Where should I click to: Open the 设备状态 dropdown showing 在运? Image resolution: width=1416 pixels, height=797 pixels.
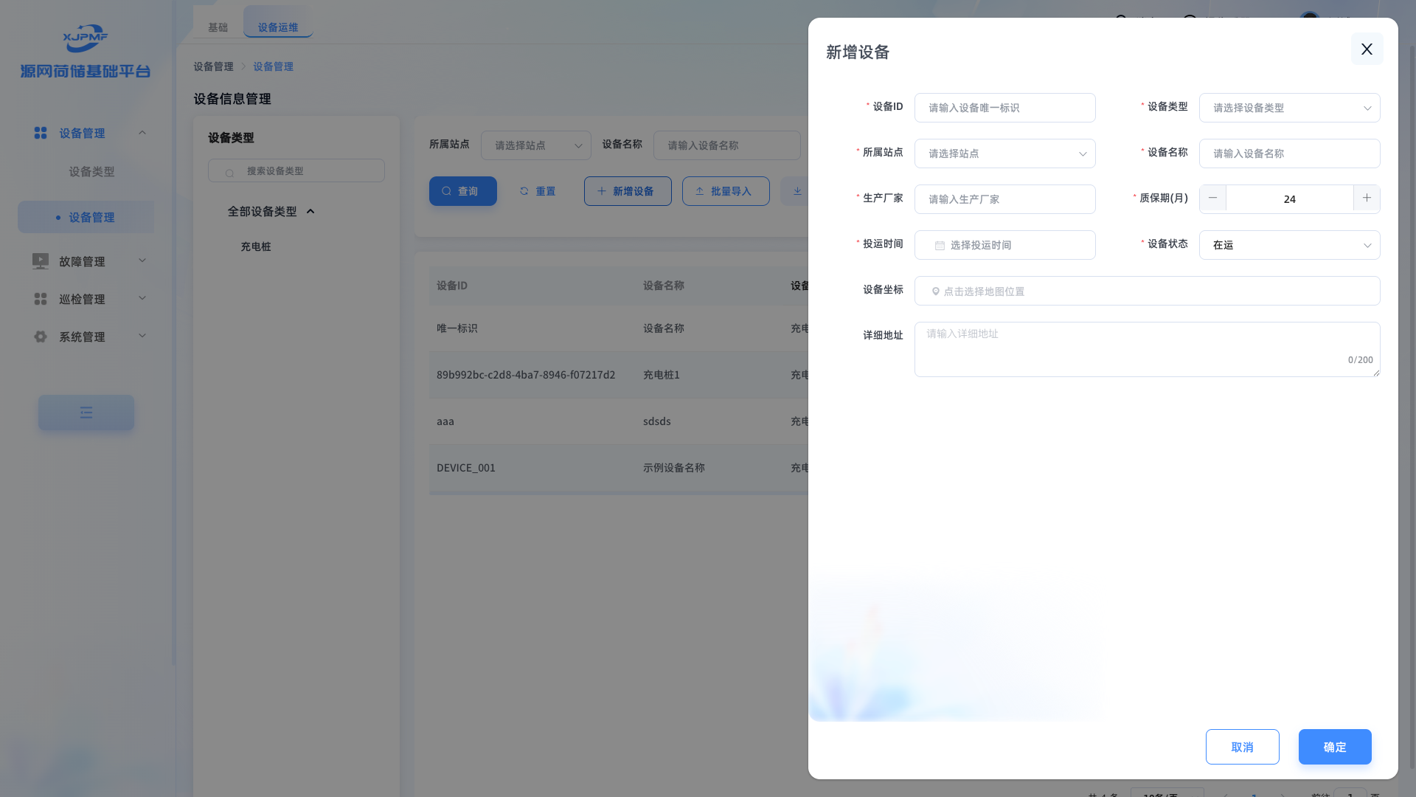pyautogui.click(x=1289, y=245)
